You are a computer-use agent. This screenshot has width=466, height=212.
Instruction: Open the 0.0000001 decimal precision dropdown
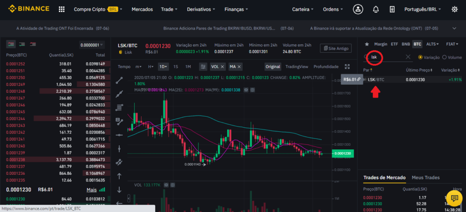pos(92,45)
